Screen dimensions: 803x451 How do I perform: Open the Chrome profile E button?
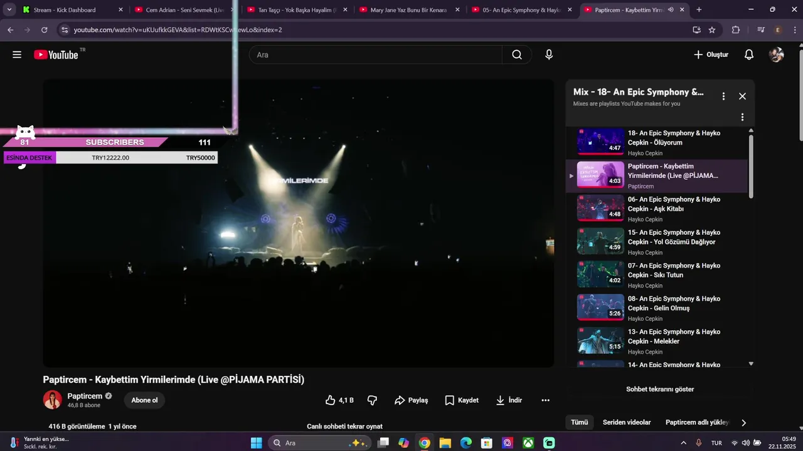tap(778, 29)
